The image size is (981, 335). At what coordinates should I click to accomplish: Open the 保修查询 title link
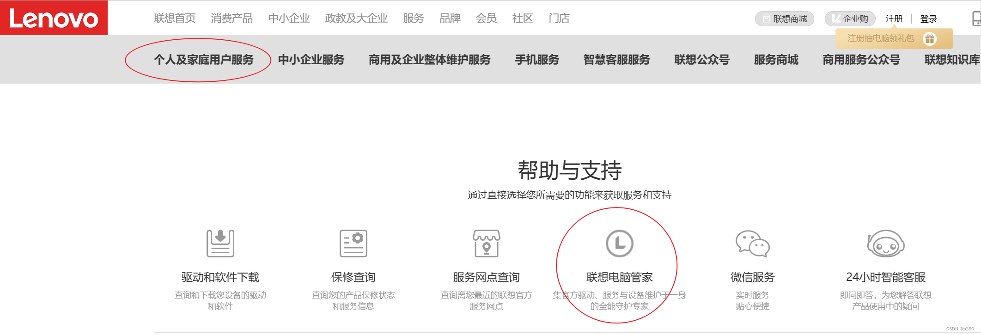(x=353, y=277)
